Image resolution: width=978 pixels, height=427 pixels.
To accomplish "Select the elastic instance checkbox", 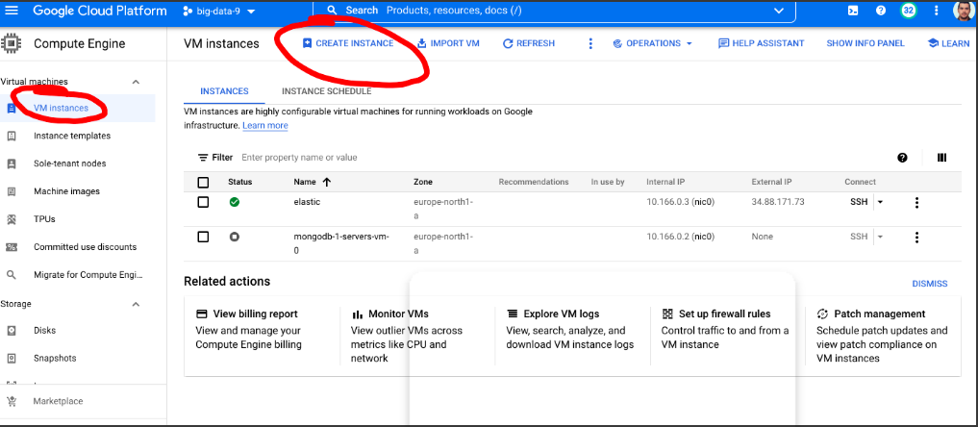I will pos(203,202).
